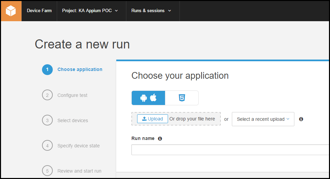Image resolution: width=330 pixels, height=179 pixels.
Task: Click the step 4 circle icon
Action: click(x=47, y=146)
